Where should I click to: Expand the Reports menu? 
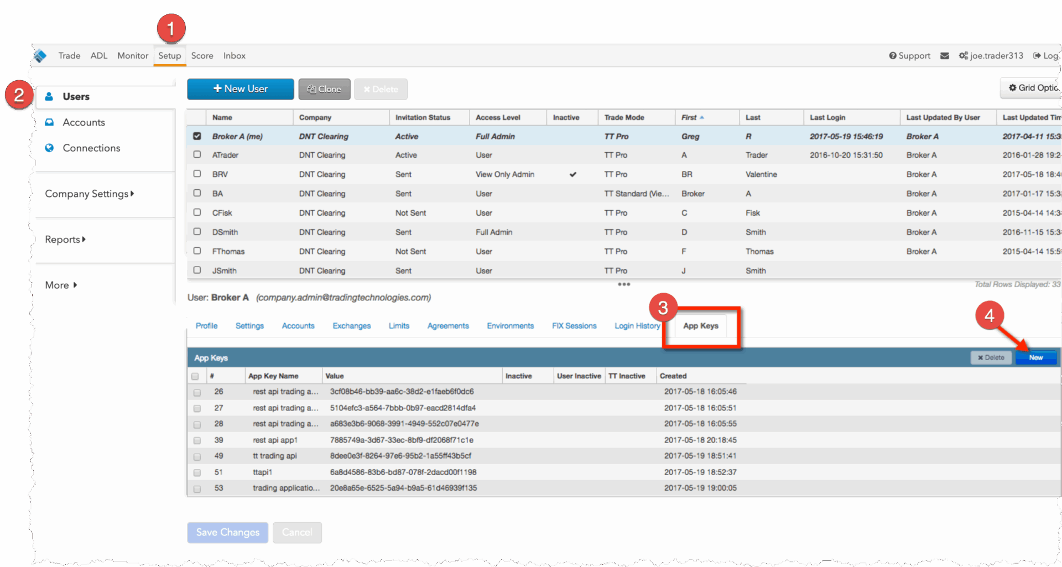65,240
